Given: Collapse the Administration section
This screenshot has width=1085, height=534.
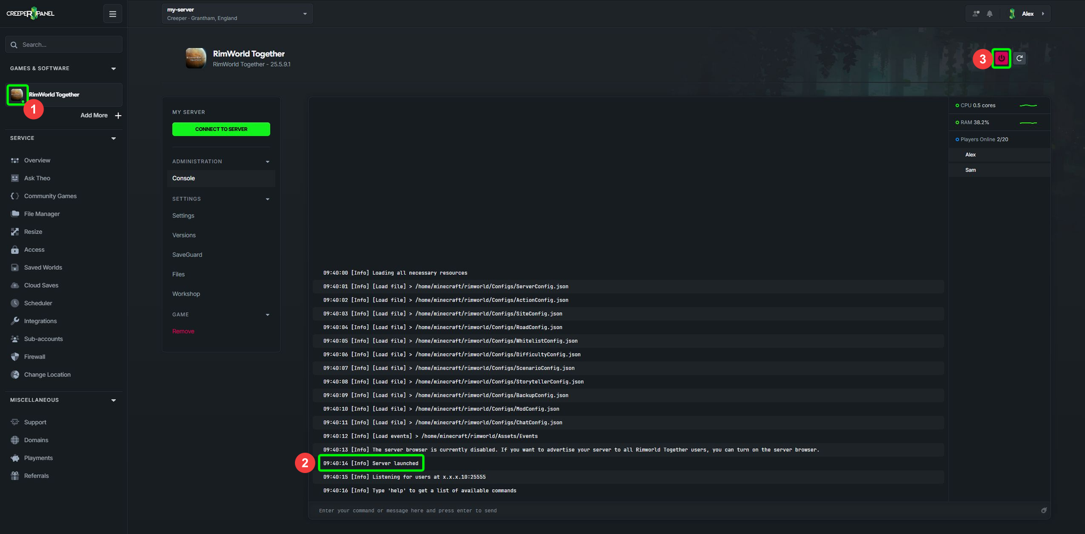Looking at the screenshot, I should 268,162.
